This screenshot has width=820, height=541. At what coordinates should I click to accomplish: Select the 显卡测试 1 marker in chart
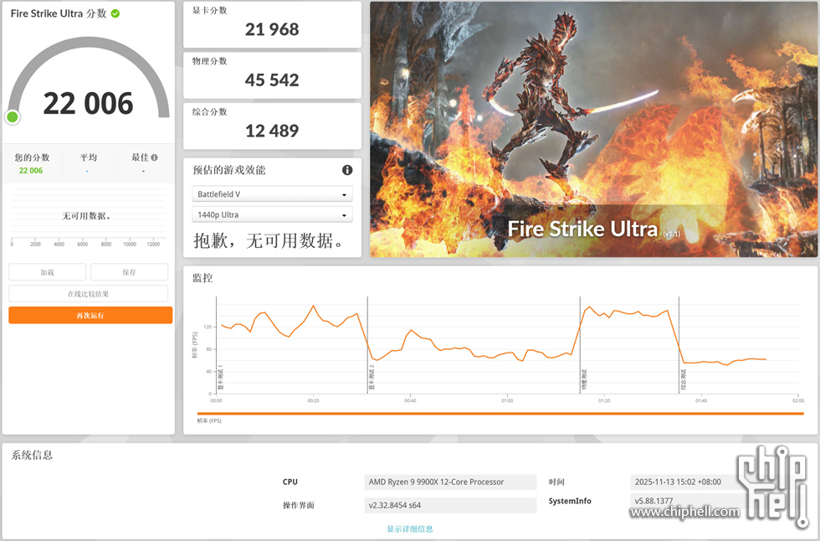(x=221, y=379)
